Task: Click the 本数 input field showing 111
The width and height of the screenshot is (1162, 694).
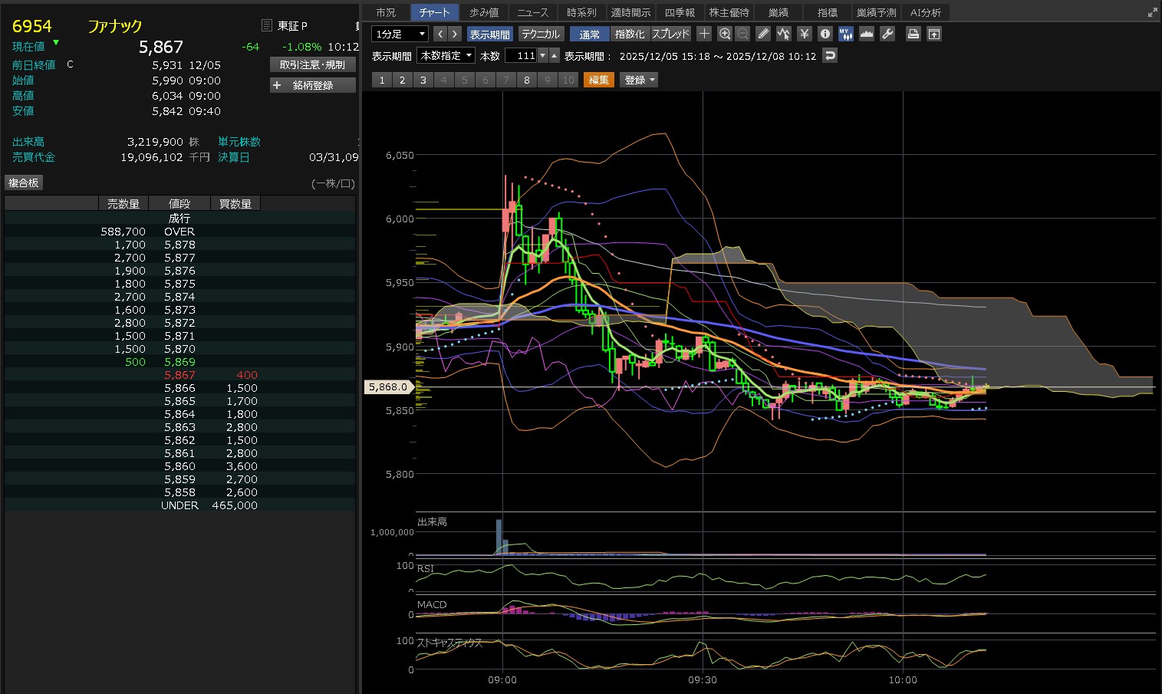Action: click(521, 55)
